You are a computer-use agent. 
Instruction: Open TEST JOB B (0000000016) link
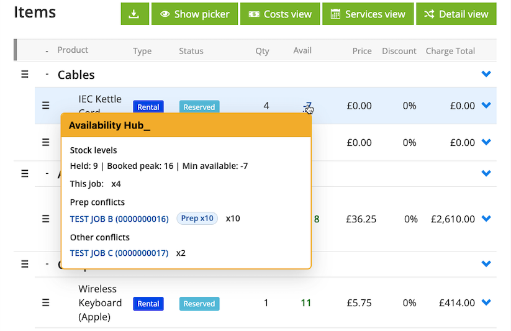[x=119, y=219]
